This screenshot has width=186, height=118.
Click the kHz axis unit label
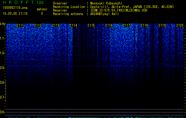(3, 24)
